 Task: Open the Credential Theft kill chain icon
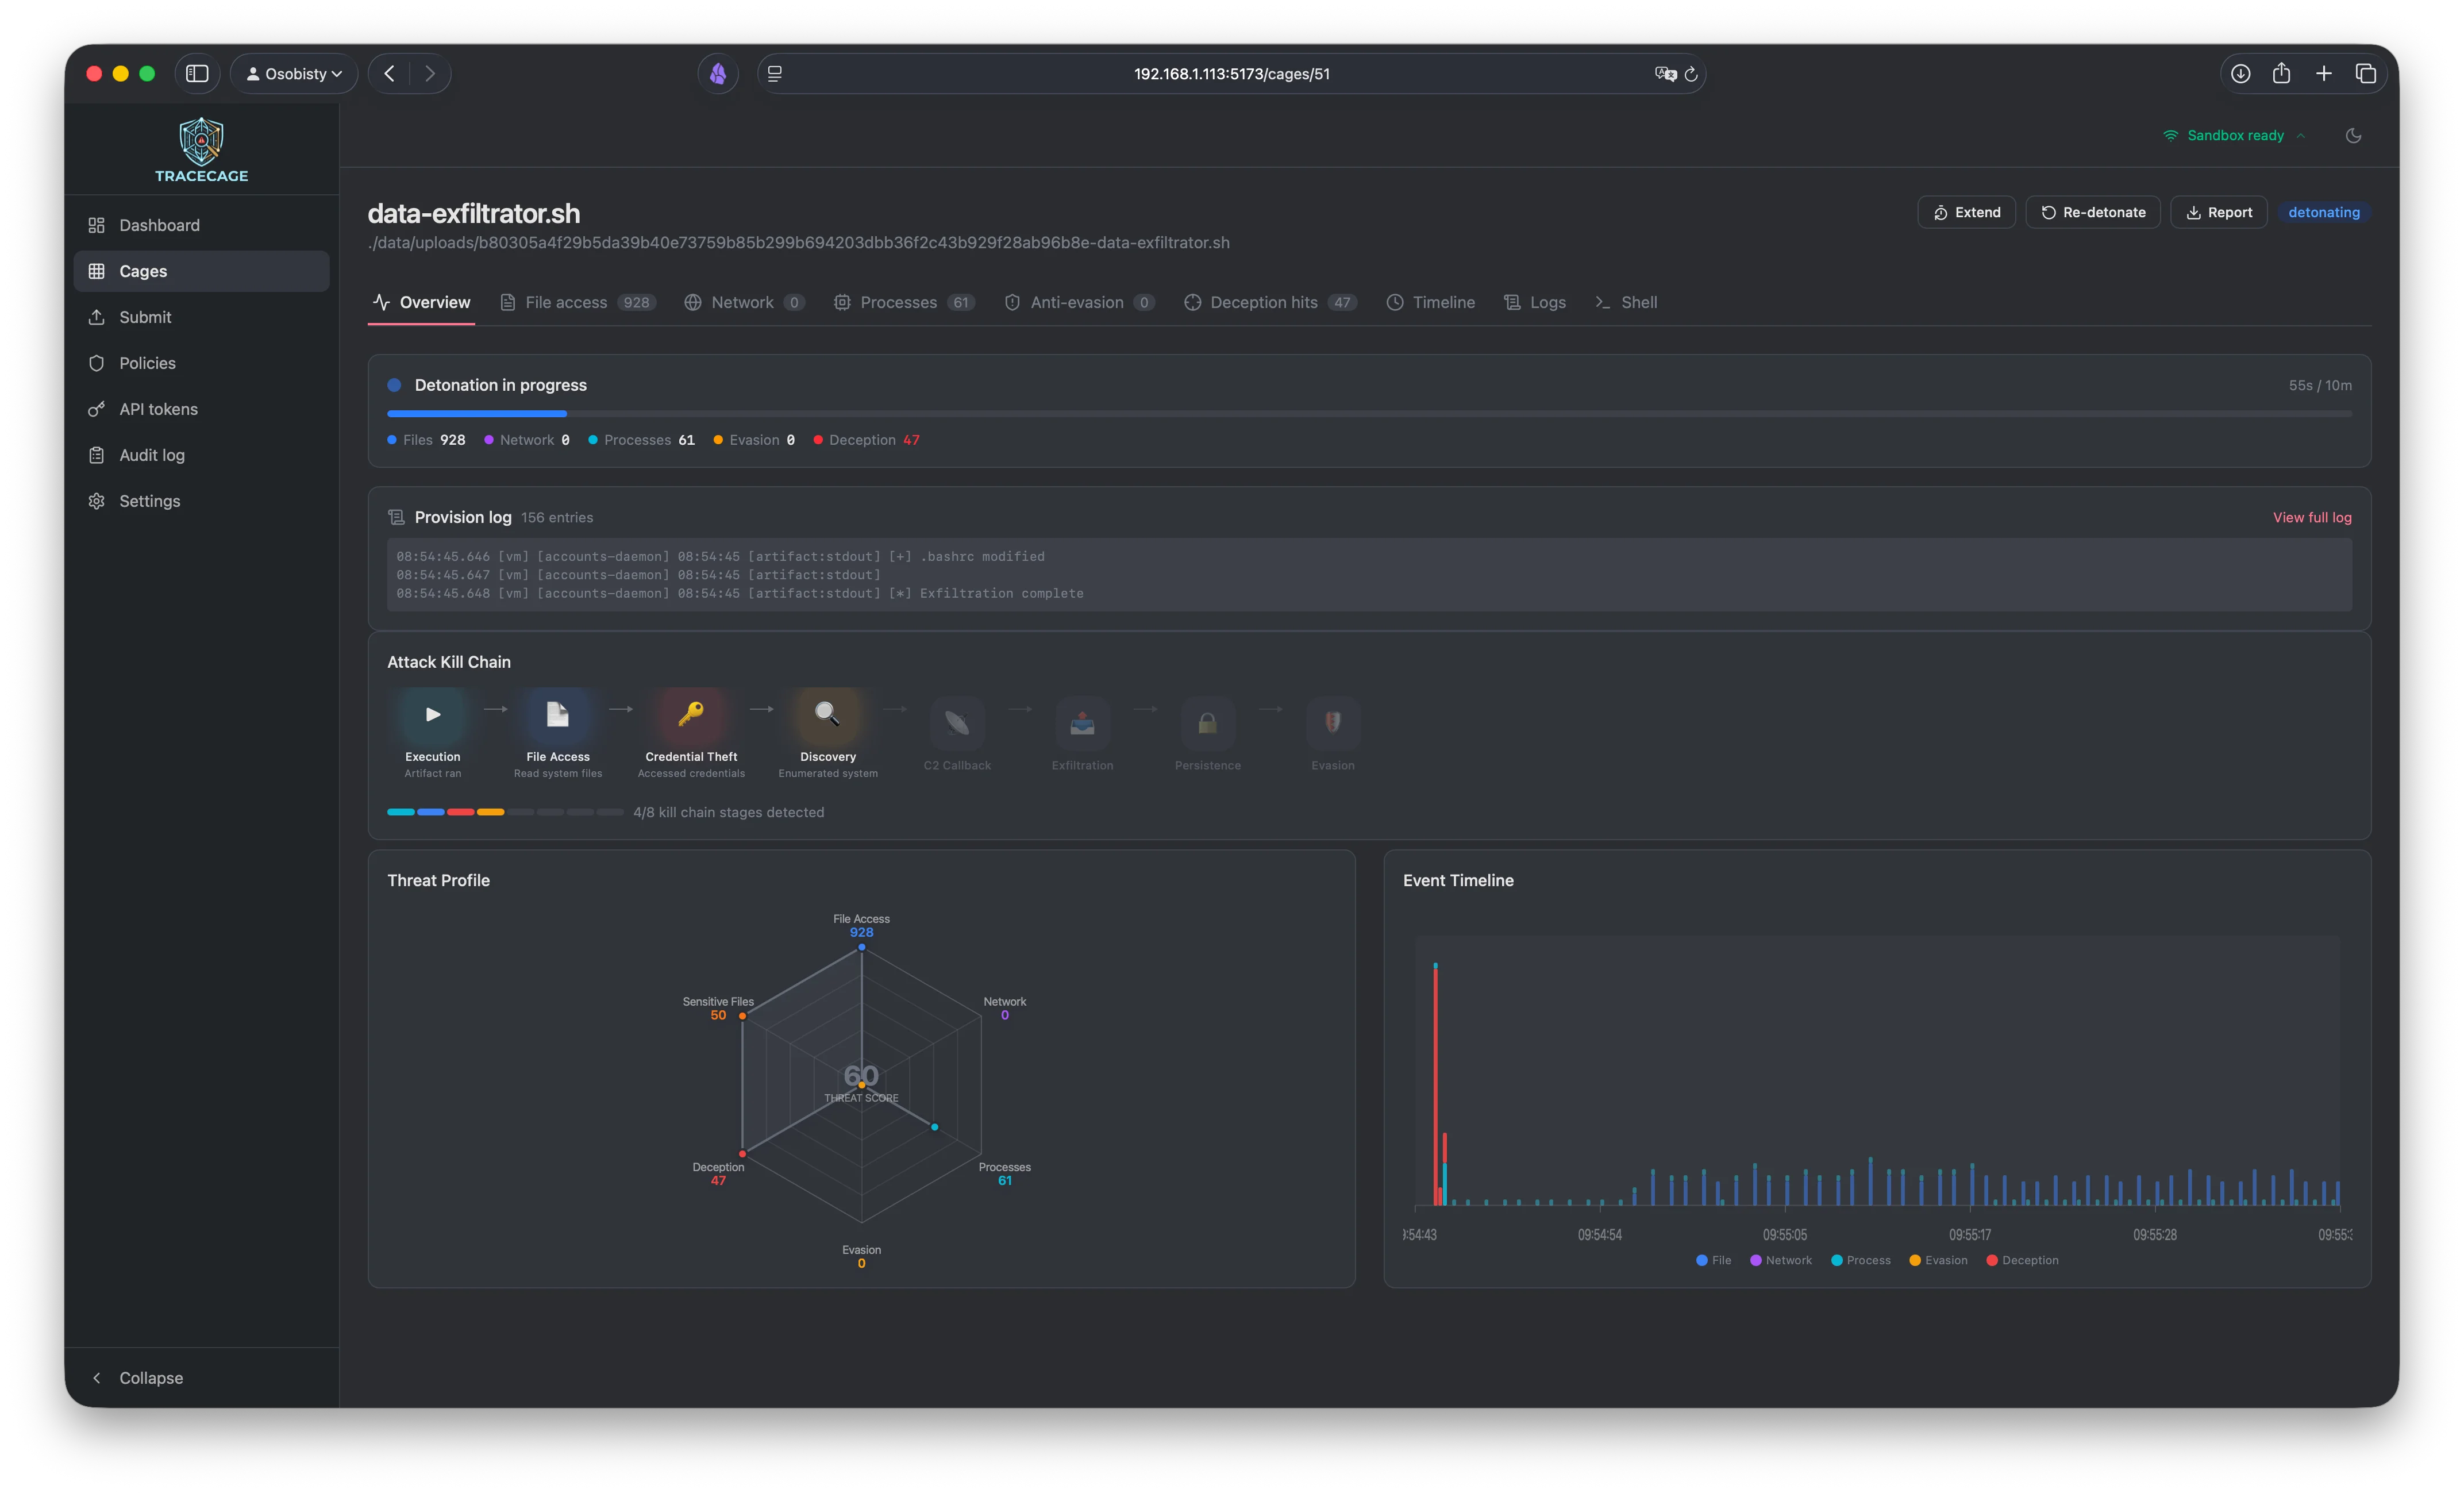pyautogui.click(x=690, y=714)
